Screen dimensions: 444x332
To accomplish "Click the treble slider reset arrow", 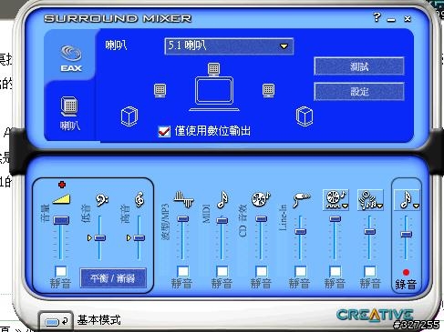I will [129, 238].
